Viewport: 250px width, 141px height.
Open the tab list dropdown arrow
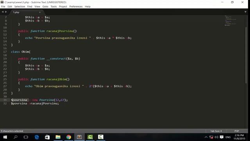(245, 12)
